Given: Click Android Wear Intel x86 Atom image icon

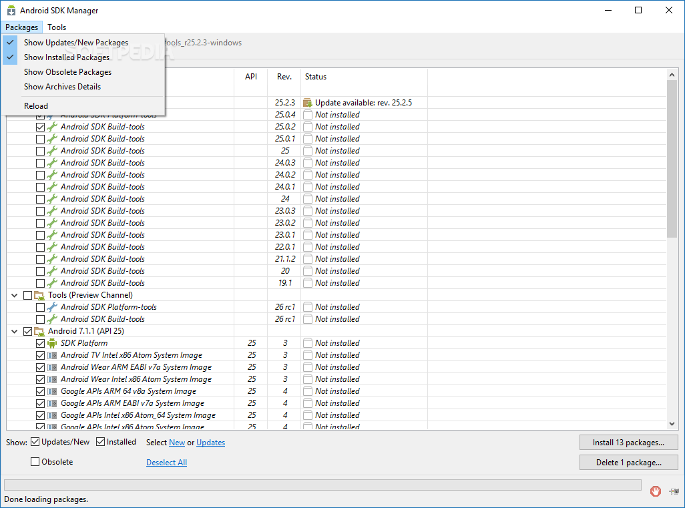Looking at the screenshot, I should 52,379.
